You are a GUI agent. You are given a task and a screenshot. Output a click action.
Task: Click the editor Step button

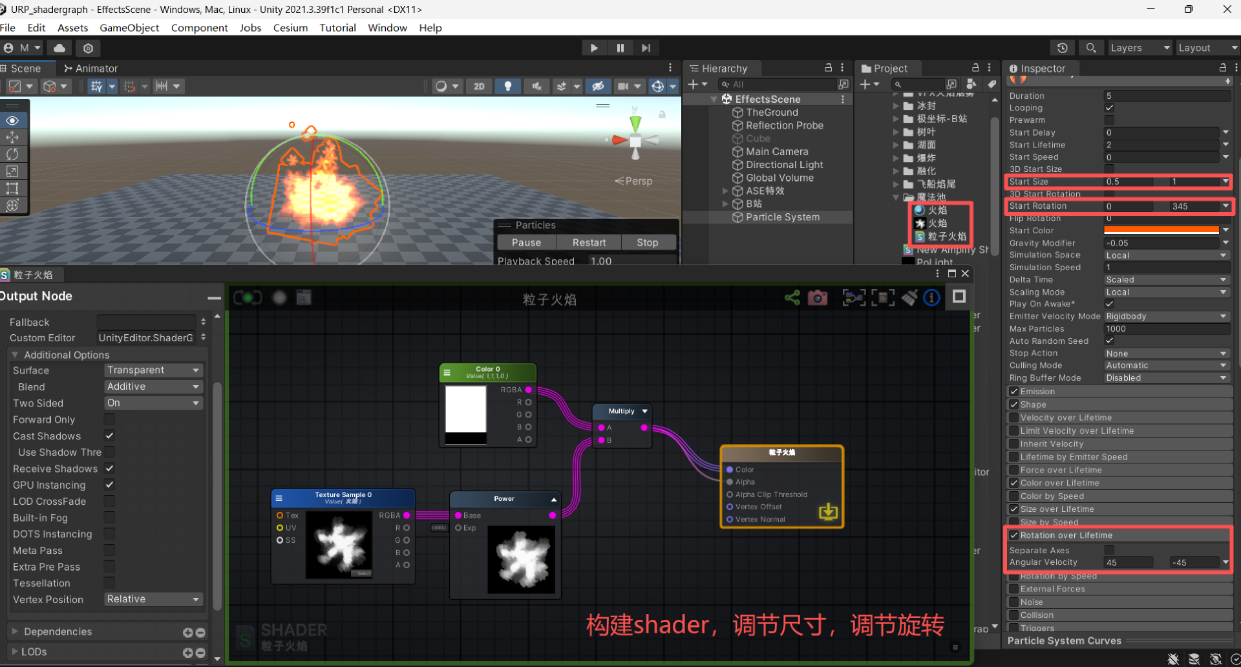coord(646,48)
